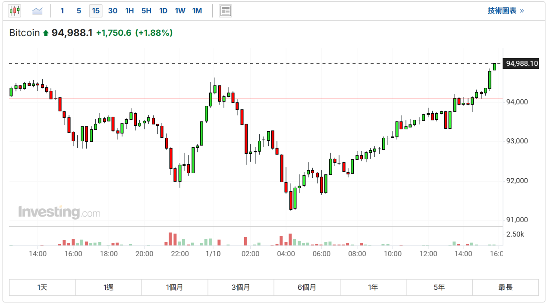The height and width of the screenshot is (304, 547).
Task: Select the 1天 time range tab
Action: pos(42,287)
